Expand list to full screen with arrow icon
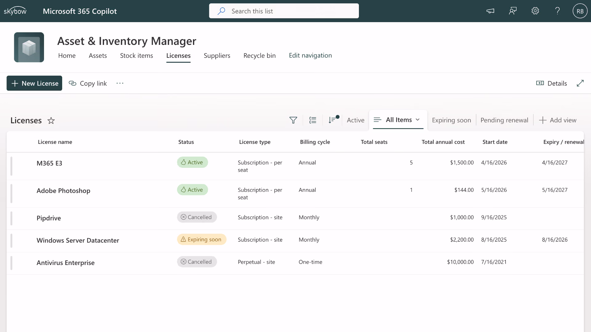This screenshot has height=332, width=591. tap(580, 83)
